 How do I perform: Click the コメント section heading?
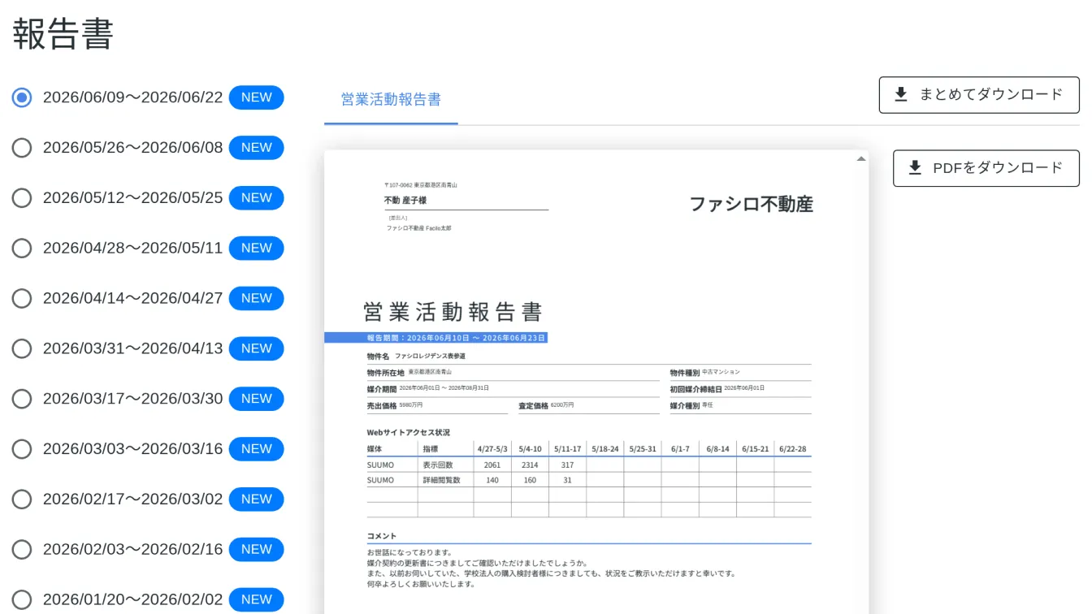[x=382, y=536]
